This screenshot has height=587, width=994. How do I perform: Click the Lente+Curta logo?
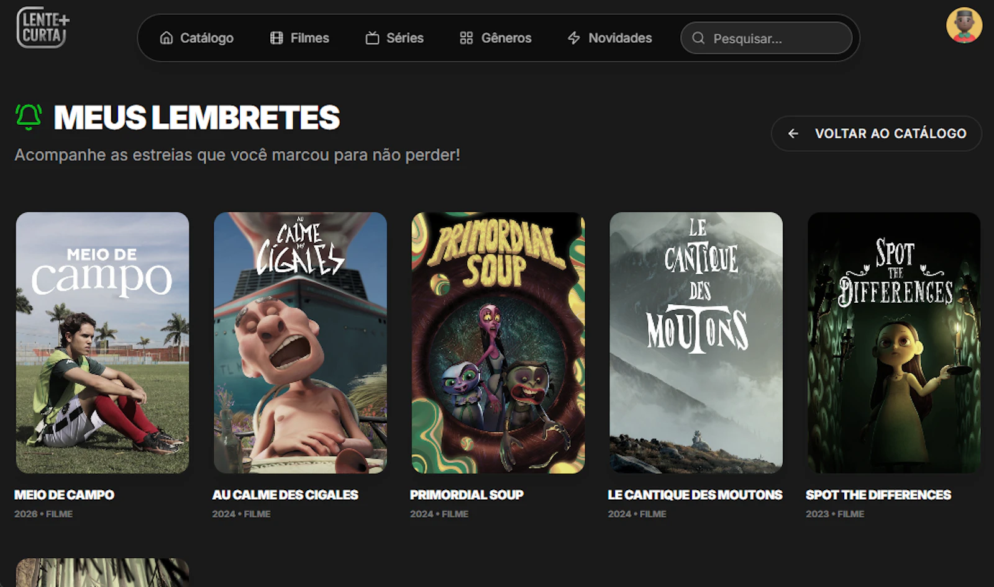click(43, 27)
